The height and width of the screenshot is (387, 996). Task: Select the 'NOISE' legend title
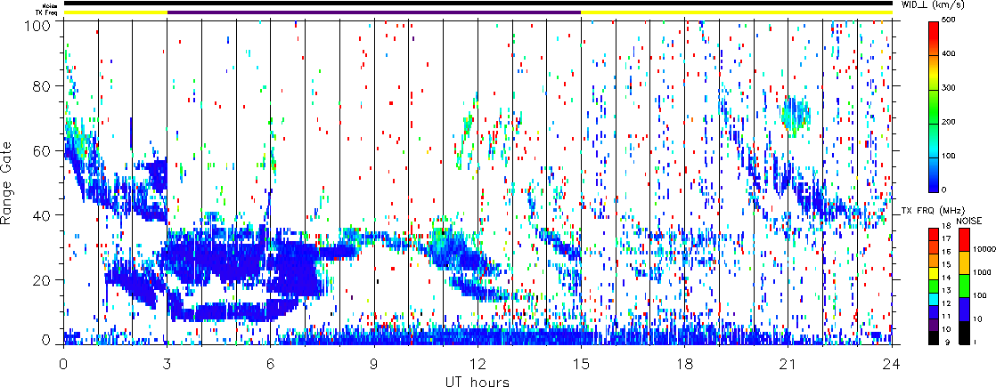tap(969, 221)
